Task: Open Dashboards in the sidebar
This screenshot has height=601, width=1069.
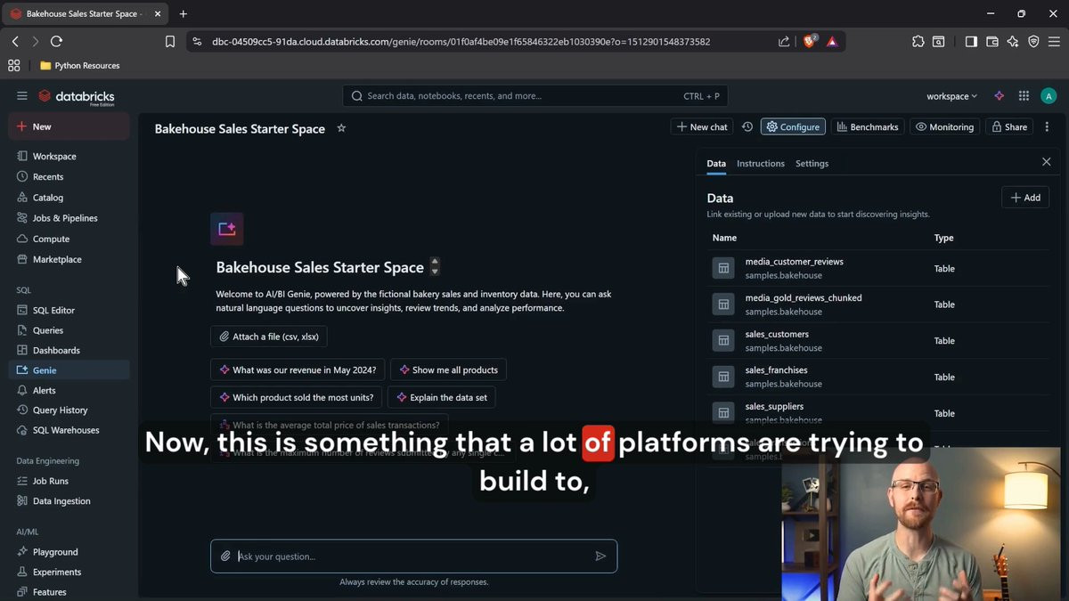Action: 69,350
